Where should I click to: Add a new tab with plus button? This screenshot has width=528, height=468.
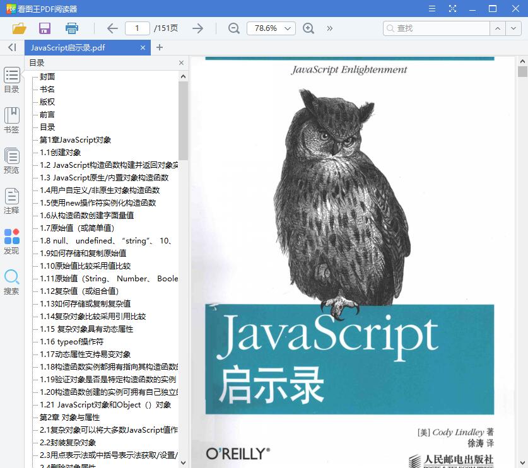(160, 47)
